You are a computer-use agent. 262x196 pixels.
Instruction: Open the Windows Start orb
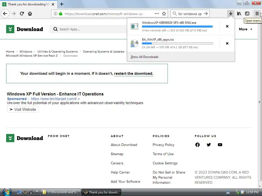coord(7,192)
